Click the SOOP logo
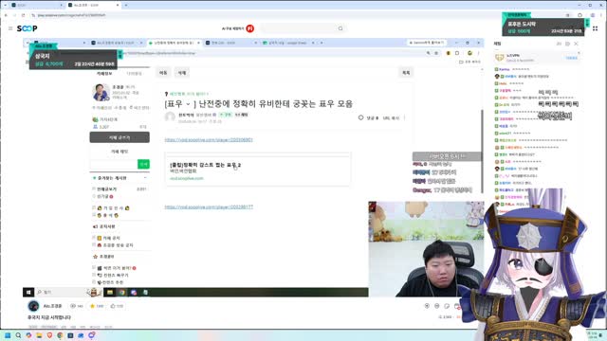The image size is (607, 341). point(28,28)
